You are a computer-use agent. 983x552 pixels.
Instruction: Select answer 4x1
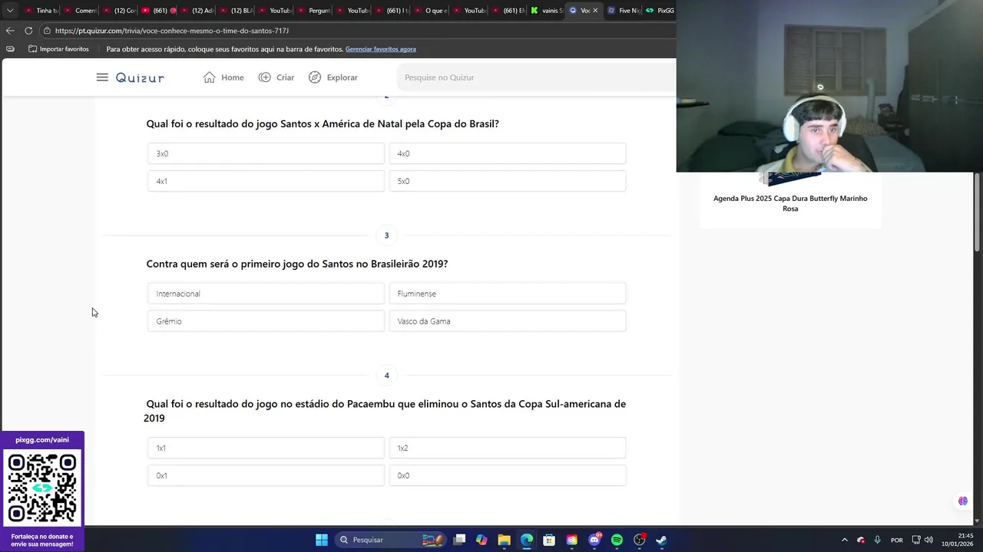[266, 181]
